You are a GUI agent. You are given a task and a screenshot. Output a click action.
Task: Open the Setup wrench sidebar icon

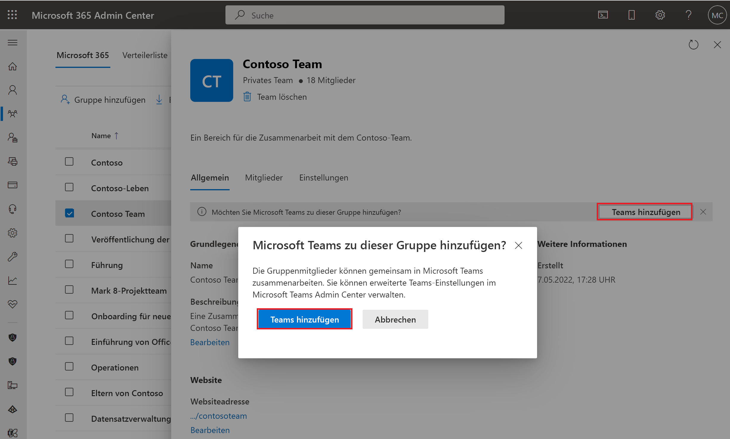[12, 256]
